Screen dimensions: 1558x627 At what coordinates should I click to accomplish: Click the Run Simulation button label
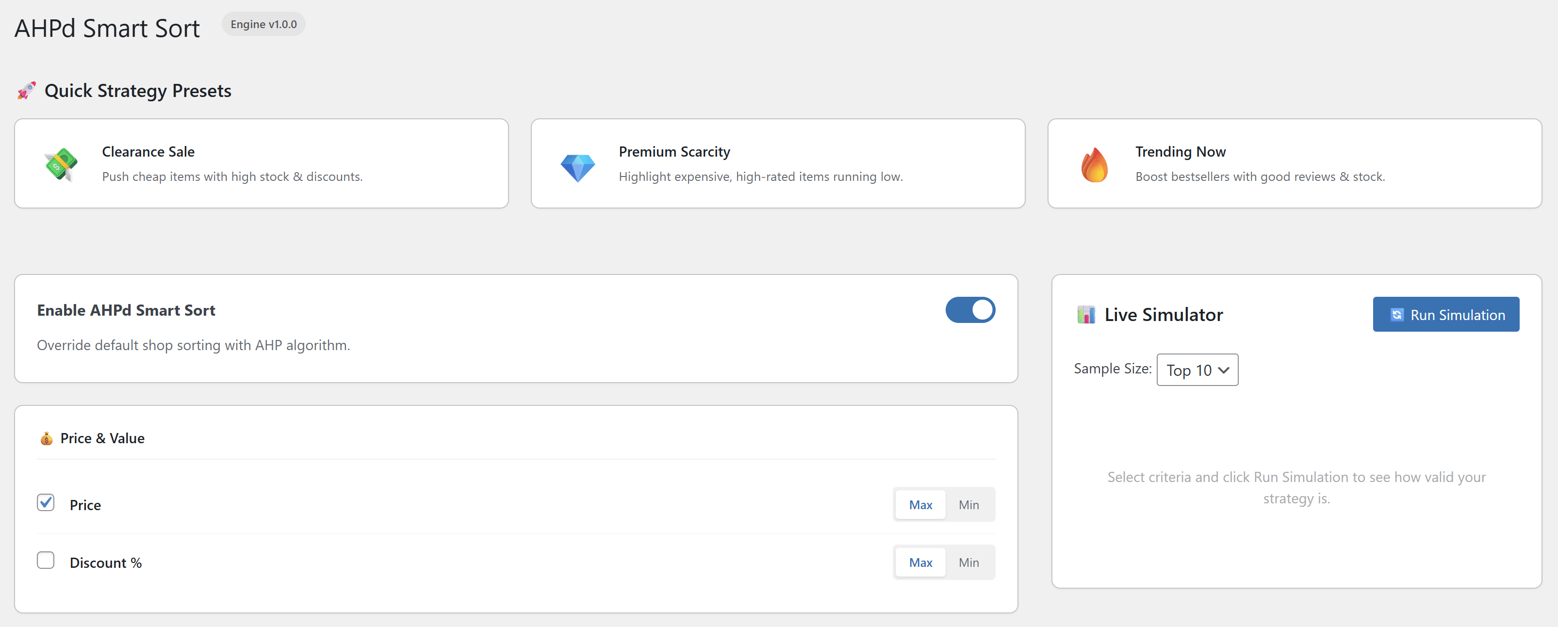[1457, 315]
